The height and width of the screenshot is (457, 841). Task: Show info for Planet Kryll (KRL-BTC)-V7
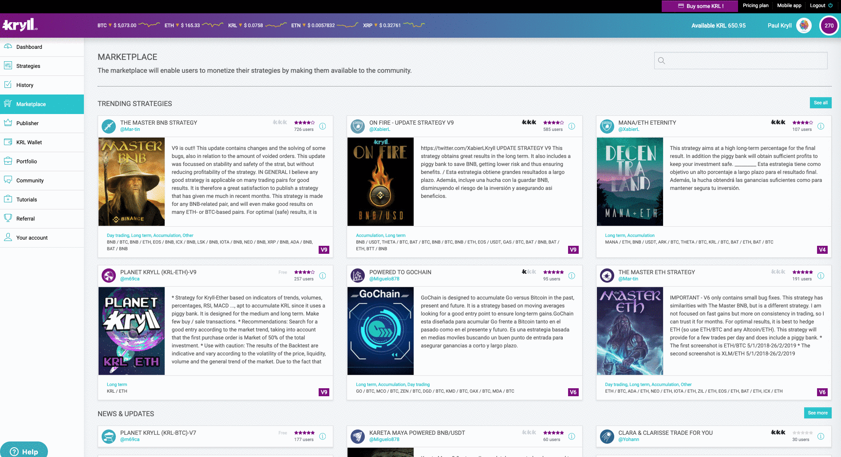[323, 436]
